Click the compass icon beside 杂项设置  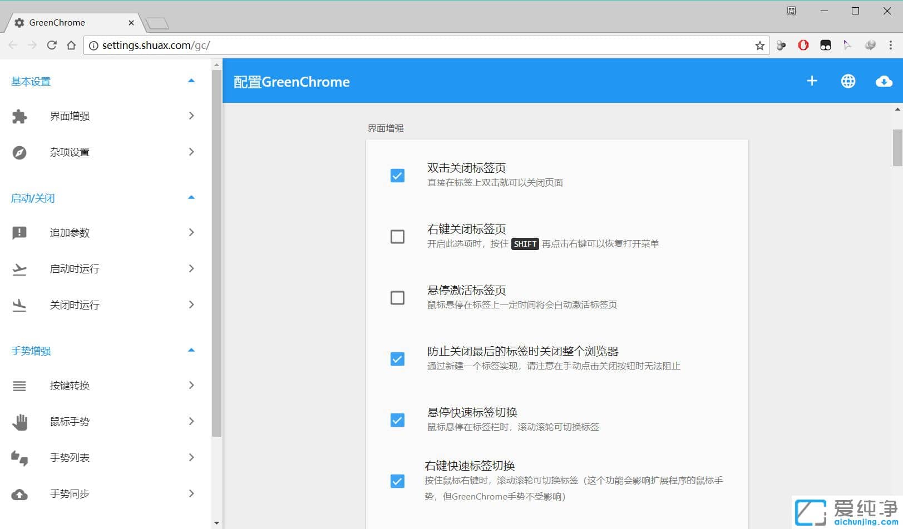[19, 152]
